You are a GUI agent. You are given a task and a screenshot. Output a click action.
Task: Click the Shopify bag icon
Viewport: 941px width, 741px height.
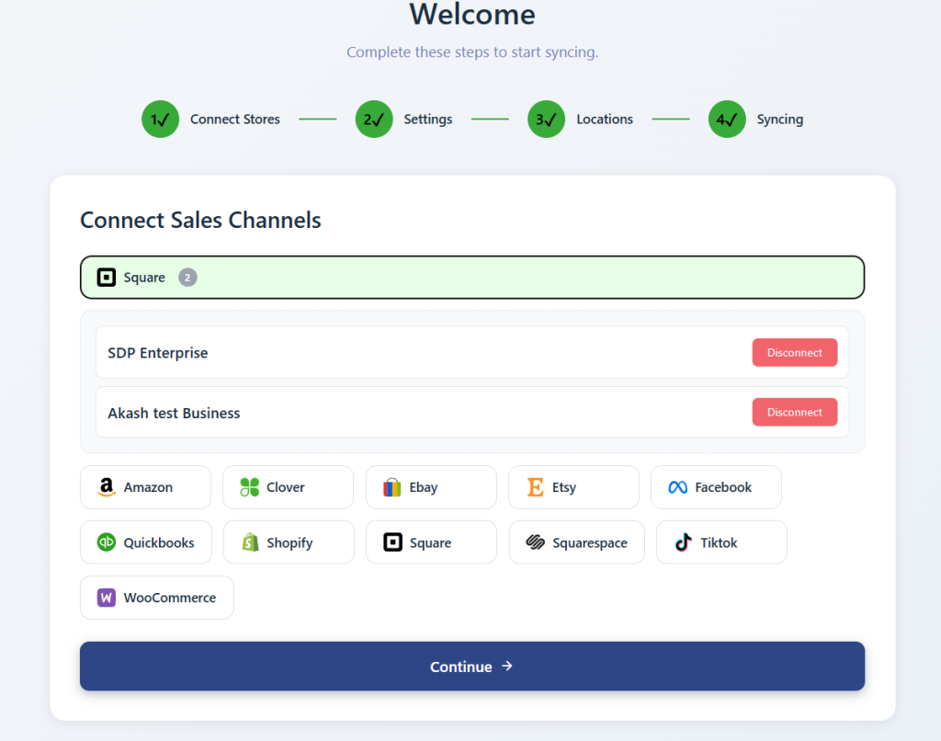pyautogui.click(x=250, y=542)
